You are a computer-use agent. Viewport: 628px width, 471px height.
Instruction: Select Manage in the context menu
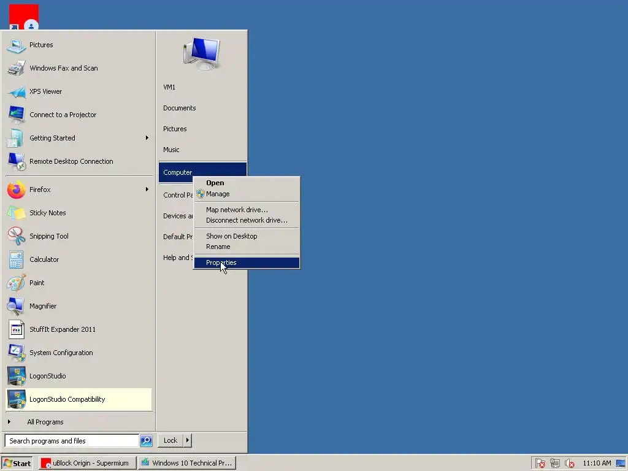pyautogui.click(x=247, y=194)
